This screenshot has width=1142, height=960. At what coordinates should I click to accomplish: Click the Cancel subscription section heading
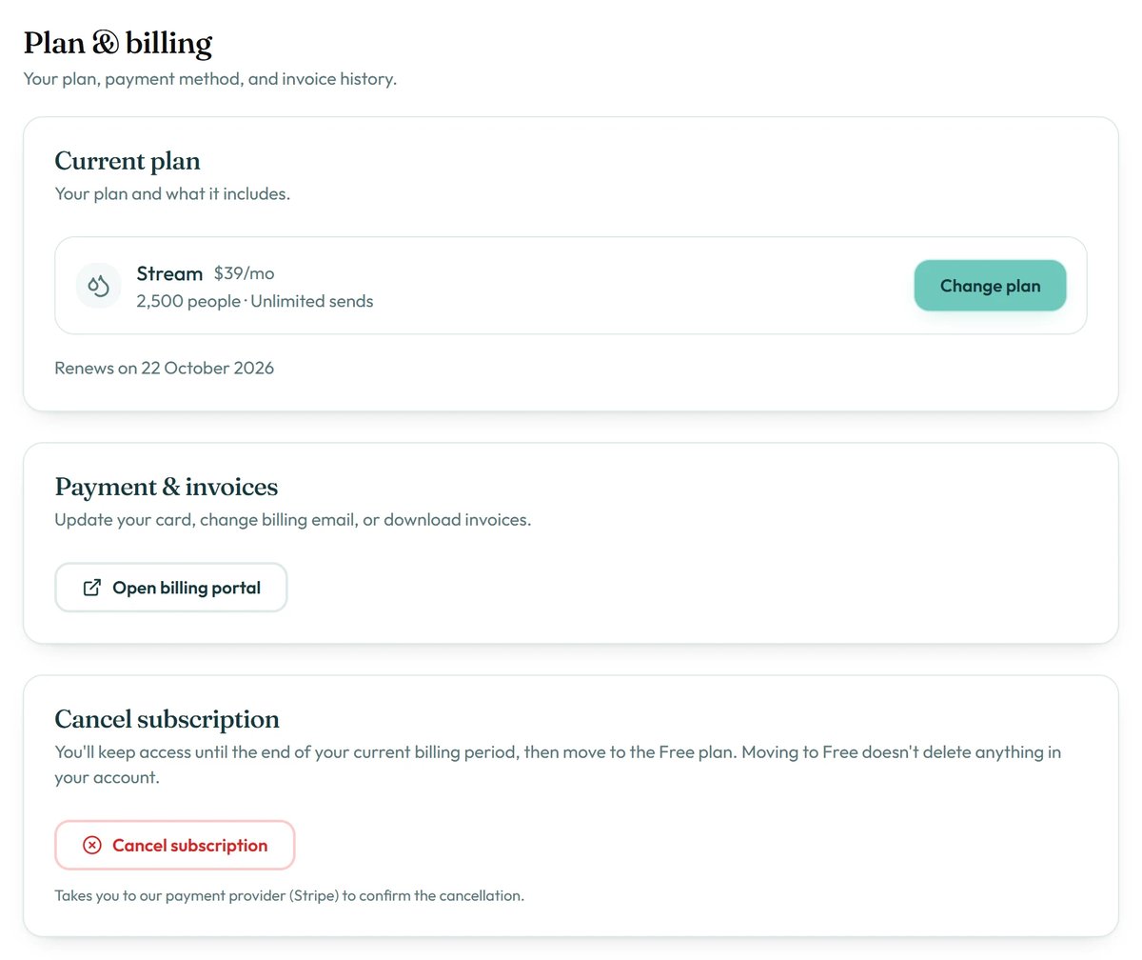coord(167,719)
